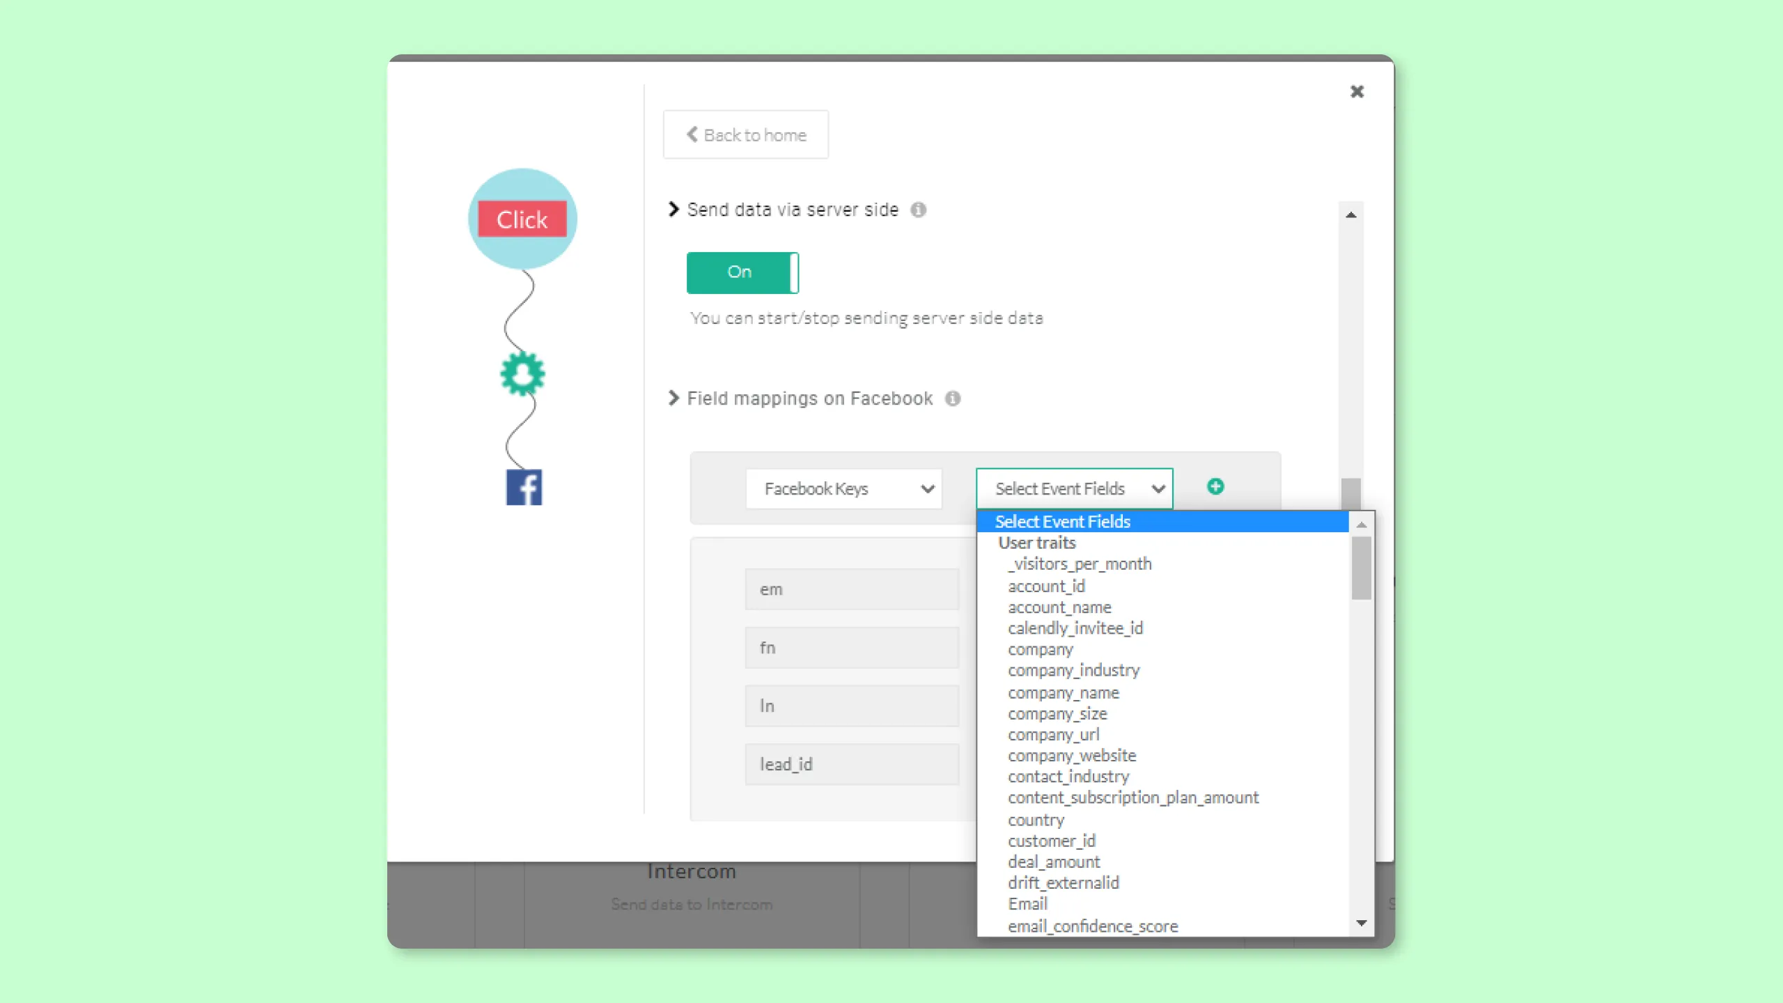Click info icon beside Field mappings on Facebook

(953, 398)
